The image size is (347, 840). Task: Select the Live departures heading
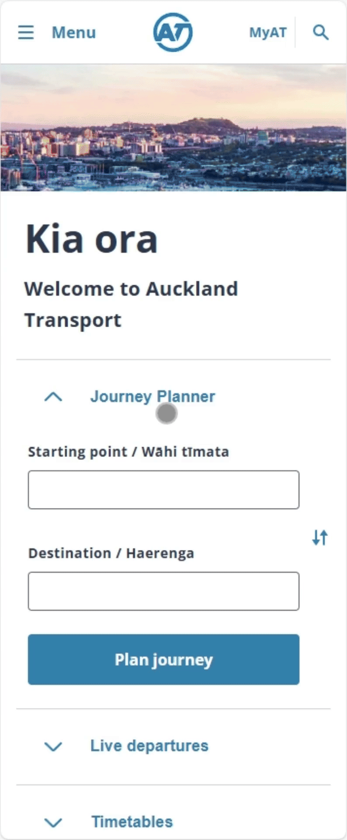pos(149,746)
